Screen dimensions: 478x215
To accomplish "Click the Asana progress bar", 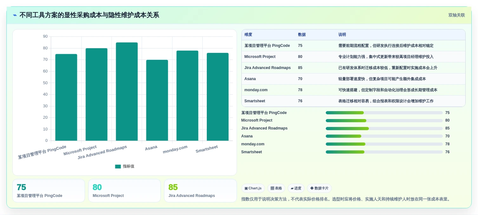I will click(x=384, y=136).
